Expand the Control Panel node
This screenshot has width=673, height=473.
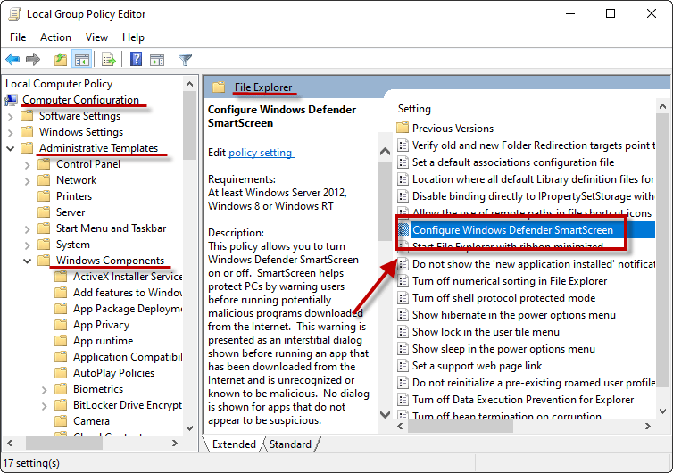28,164
